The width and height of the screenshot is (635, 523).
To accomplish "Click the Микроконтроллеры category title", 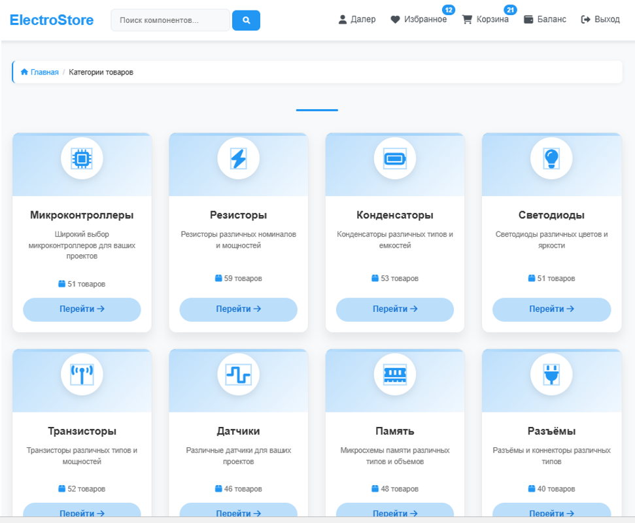I will click(x=82, y=215).
